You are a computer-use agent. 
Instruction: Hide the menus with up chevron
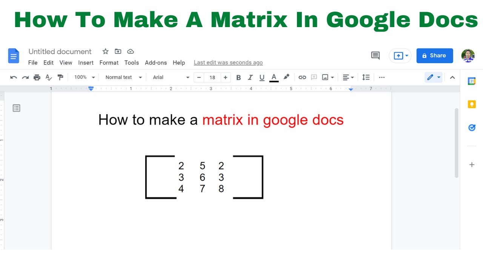[452, 78]
